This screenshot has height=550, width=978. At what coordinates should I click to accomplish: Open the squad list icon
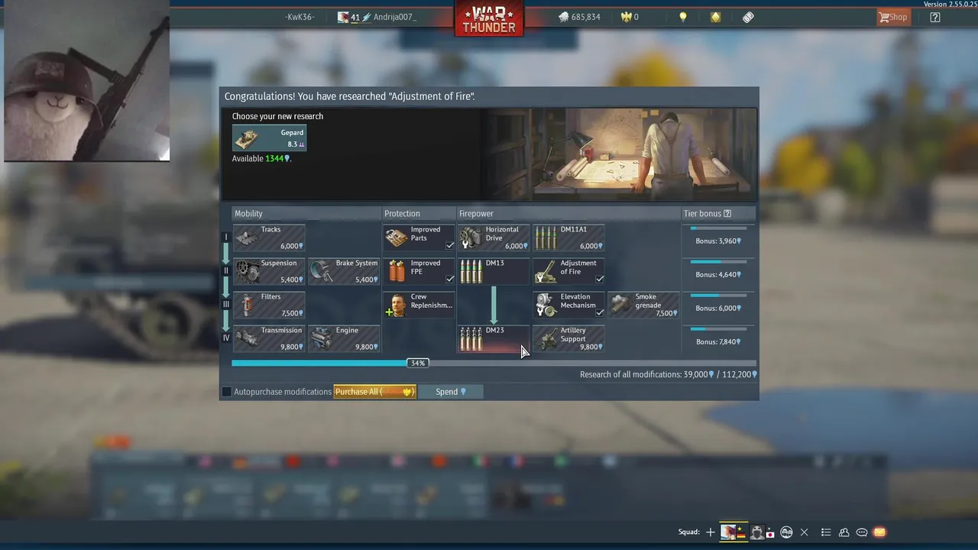pos(826,532)
